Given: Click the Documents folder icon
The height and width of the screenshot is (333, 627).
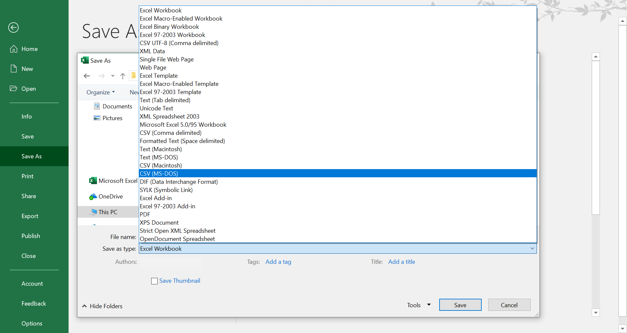Looking at the screenshot, I should [97, 106].
